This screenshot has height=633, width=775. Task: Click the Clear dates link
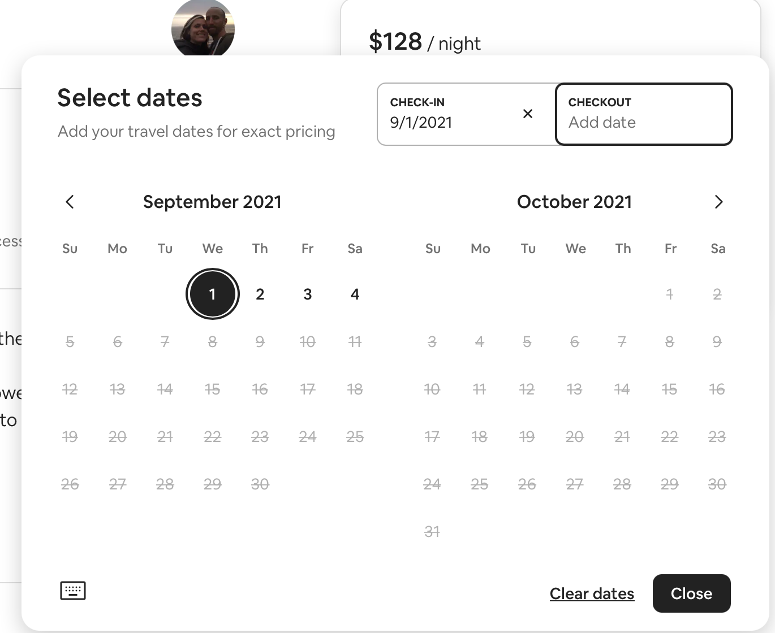(592, 593)
